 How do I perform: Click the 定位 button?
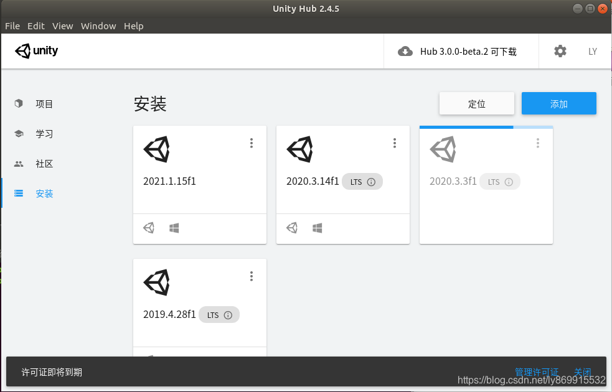(476, 103)
